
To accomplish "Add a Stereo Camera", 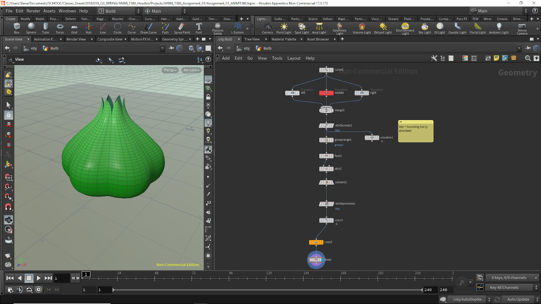I will coord(522,29).
